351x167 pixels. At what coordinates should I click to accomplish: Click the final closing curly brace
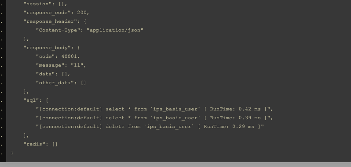pyautogui.click(x=12, y=153)
